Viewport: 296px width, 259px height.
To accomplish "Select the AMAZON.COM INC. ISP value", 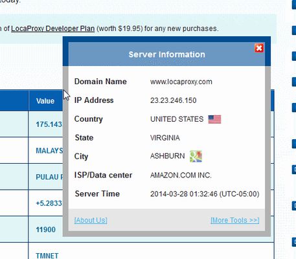I will [x=181, y=175].
